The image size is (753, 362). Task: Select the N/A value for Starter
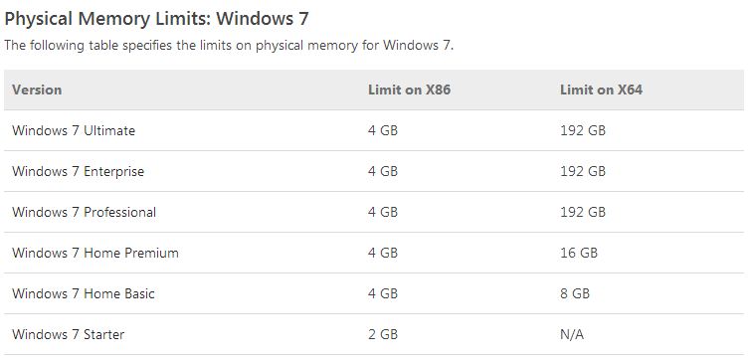pos(572,334)
